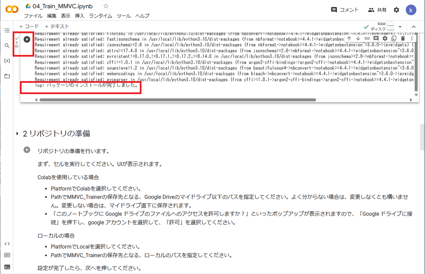Click the text Colabを使用している場合
Viewport: 425px width, 274px height.
coord(68,177)
